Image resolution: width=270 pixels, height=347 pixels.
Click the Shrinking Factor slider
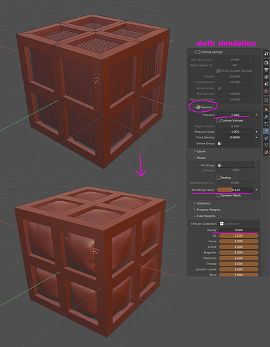click(x=235, y=189)
